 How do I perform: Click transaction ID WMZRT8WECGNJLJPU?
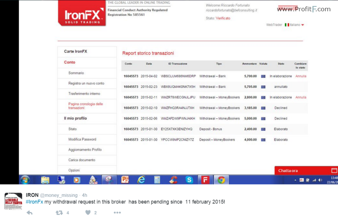point(178,97)
